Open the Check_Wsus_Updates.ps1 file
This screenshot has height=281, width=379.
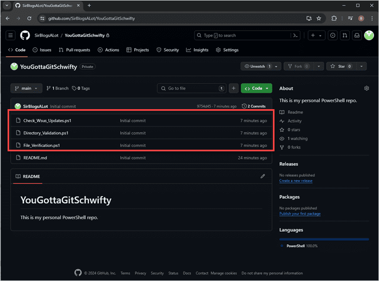[x=48, y=121]
